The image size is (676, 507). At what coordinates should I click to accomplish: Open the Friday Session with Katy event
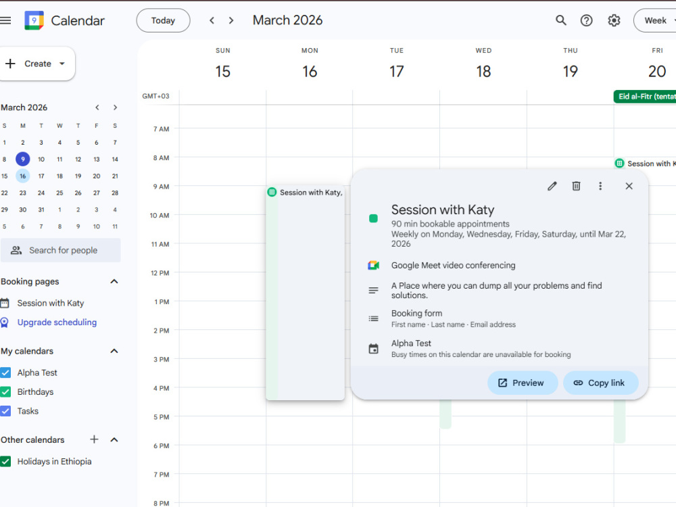pos(646,164)
